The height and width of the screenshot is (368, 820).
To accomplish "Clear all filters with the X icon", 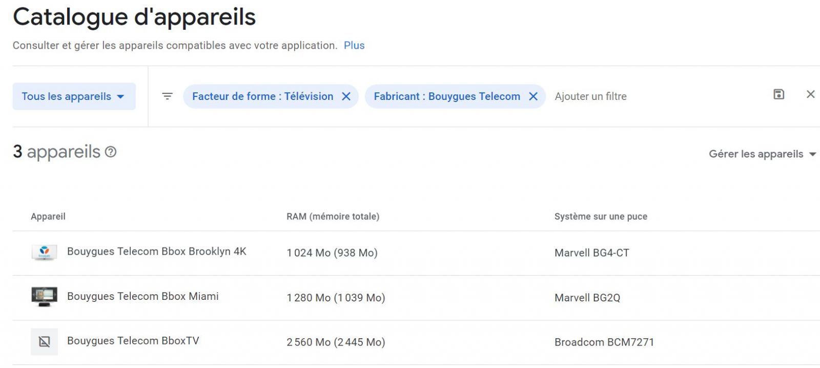I will tap(810, 94).
